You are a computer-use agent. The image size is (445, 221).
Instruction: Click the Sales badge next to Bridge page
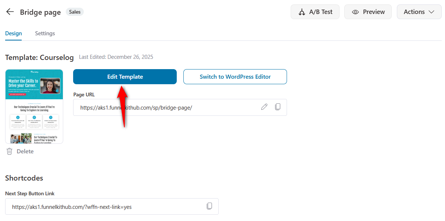pos(75,11)
